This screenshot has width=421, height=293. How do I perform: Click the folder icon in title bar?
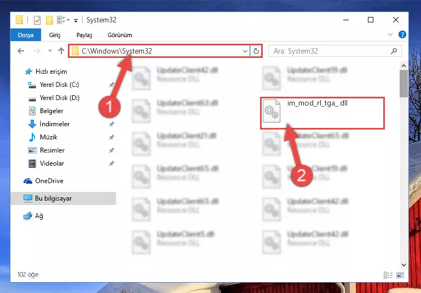tap(19, 20)
